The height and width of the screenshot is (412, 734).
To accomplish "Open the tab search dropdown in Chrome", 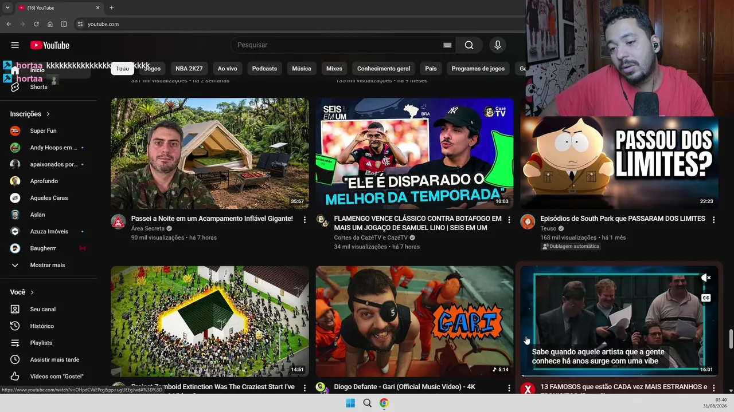I will click(x=7, y=8).
